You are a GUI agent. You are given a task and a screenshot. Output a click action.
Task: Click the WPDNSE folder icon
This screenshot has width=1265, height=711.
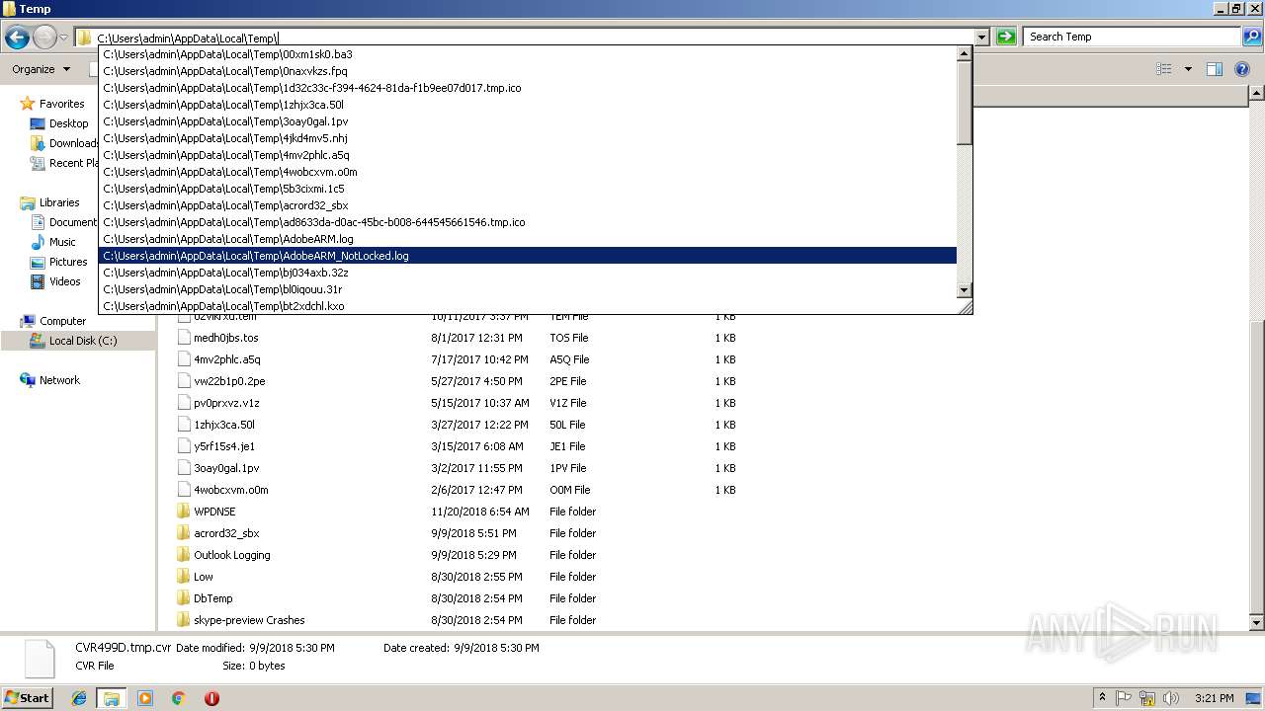pyautogui.click(x=183, y=512)
